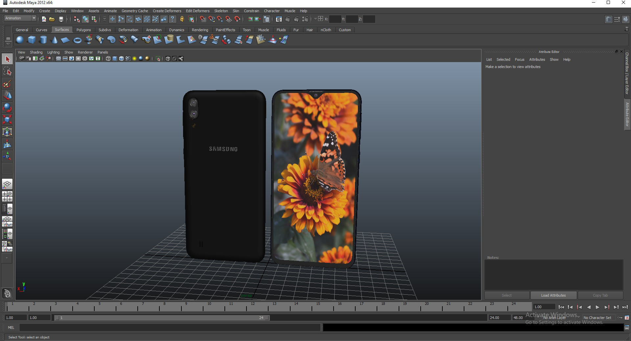
Task: Open the Create Deformers menu
Action: click(x=167, y=11)
